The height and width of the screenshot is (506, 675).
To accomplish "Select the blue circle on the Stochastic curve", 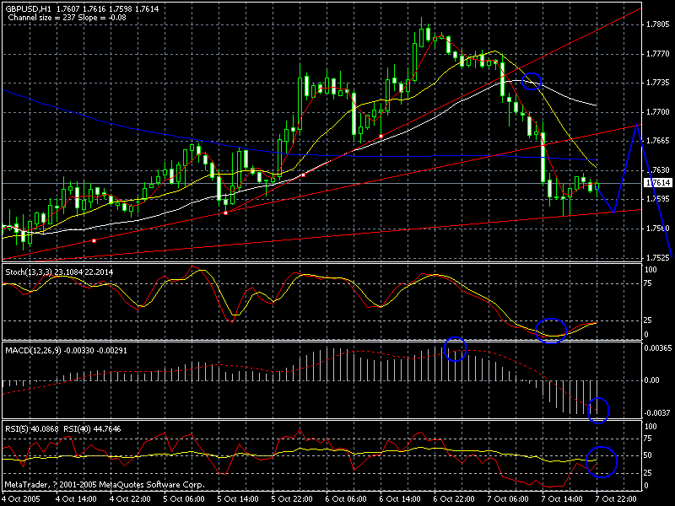I will (x=553, y=331).
